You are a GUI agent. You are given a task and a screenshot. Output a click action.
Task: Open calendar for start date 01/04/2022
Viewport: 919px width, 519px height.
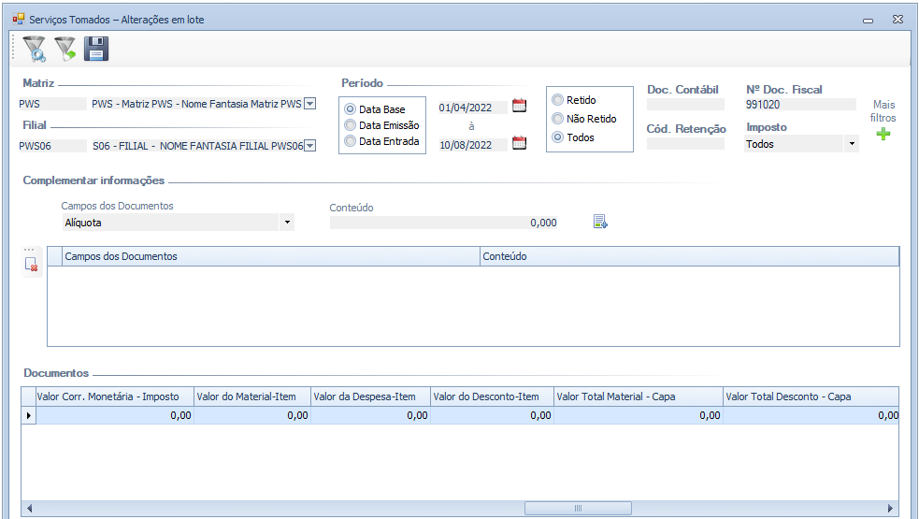click(520, 106)
